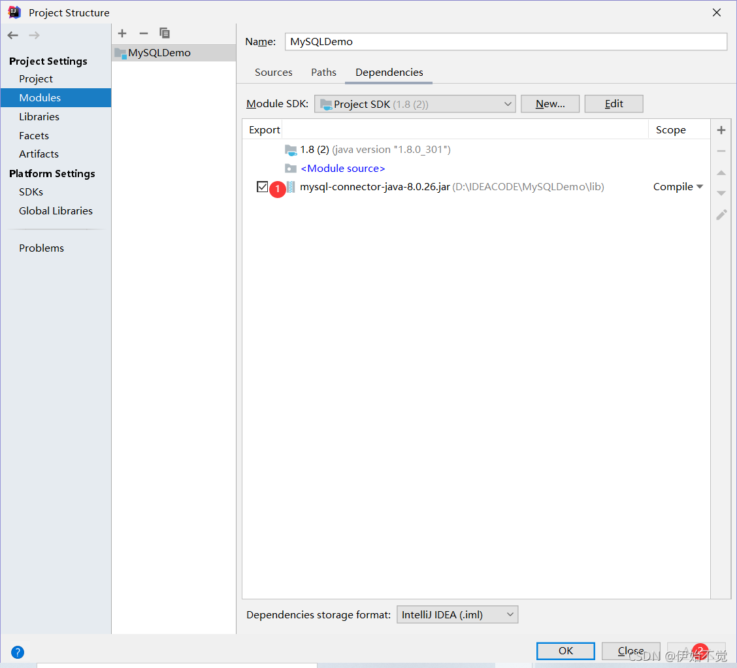Move dependency up with the arrow
The width and height of the screenshot is (737, 668).
point(721,173)
